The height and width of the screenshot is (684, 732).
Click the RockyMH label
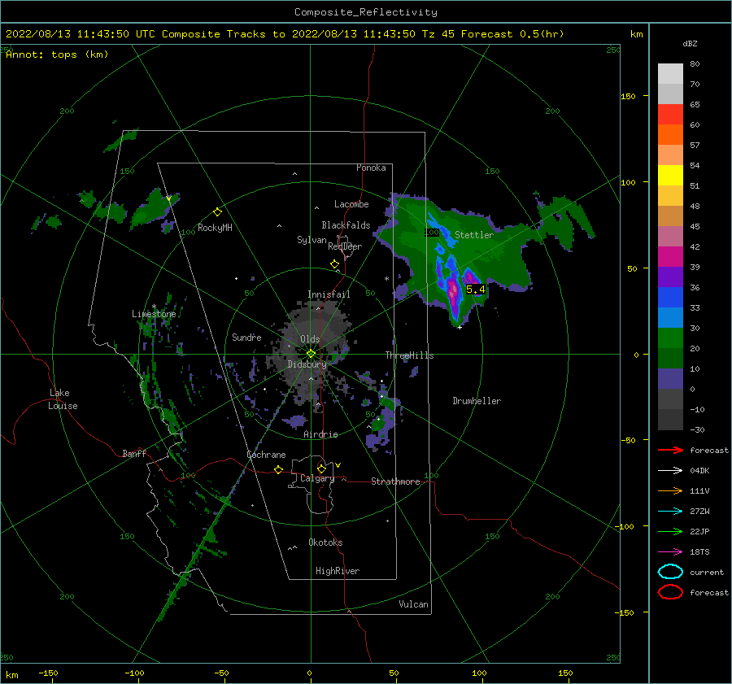pos(215,228)
